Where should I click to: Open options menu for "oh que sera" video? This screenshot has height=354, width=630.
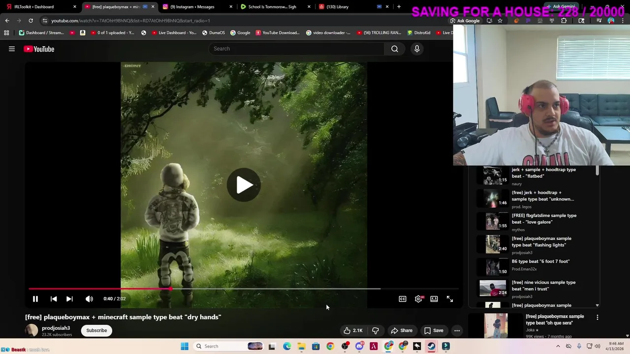[x=598, y=318]
